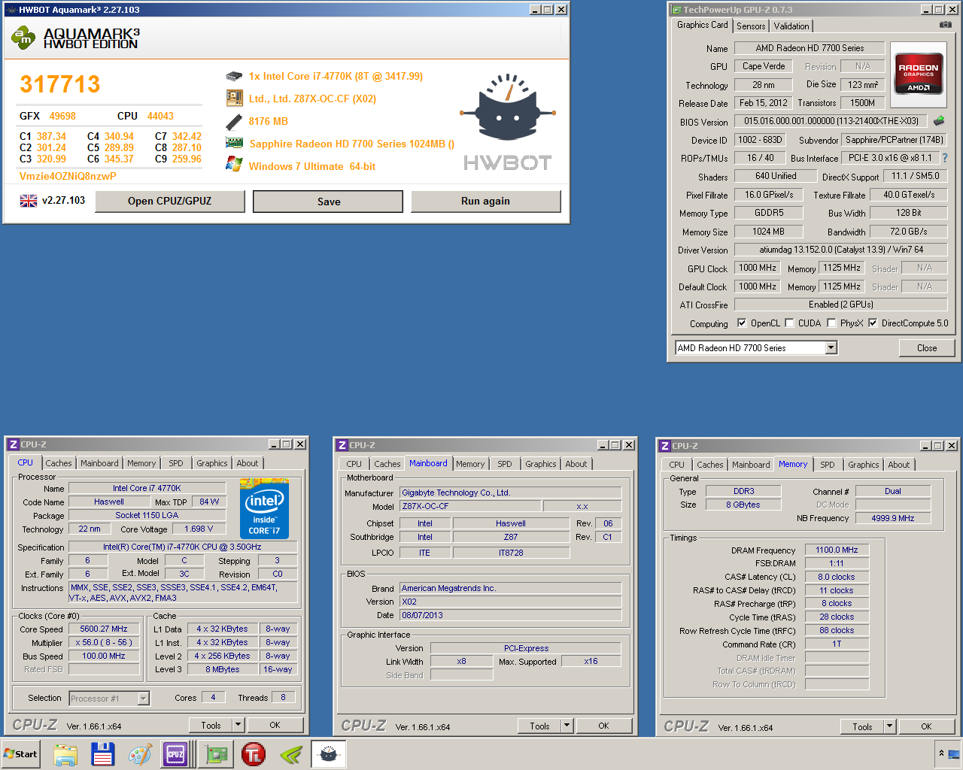963x770 pixels.
Task: Click the Close button in GPU-Z
Action: 927,347
